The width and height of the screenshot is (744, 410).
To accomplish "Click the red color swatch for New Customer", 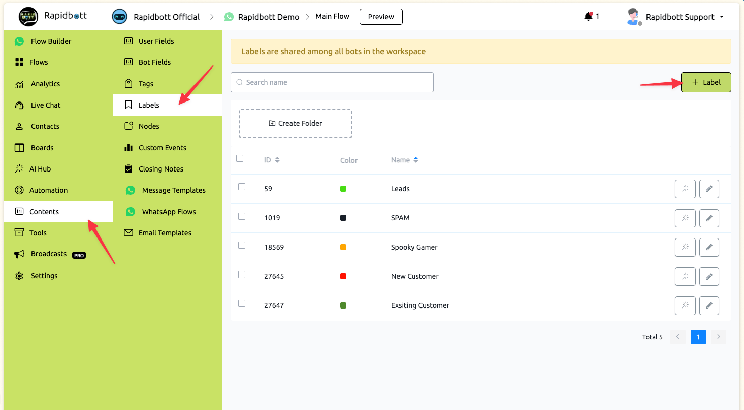I will coord(343,276).
